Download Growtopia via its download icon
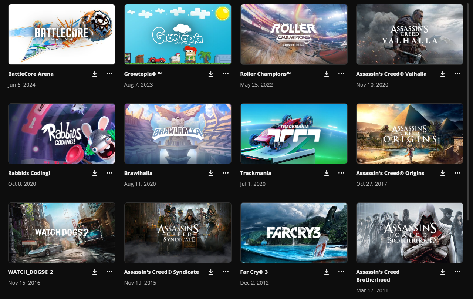The image size is (473, 299). [x=211, y=74]
